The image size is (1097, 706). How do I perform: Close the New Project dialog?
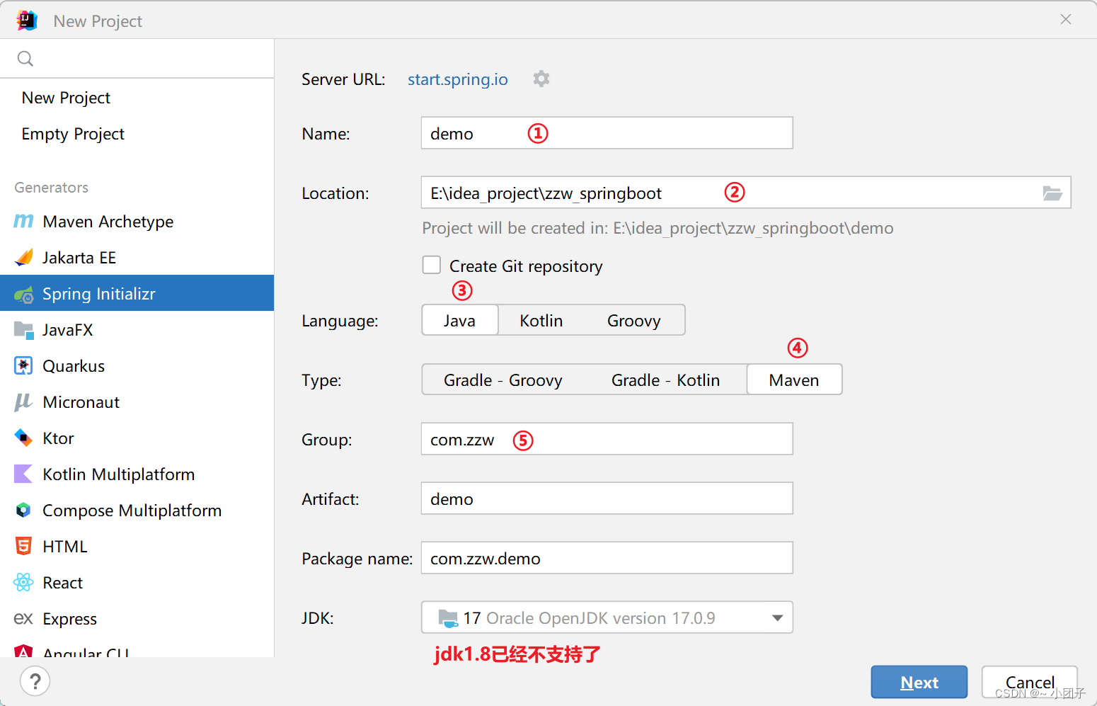click(1066, 20)
